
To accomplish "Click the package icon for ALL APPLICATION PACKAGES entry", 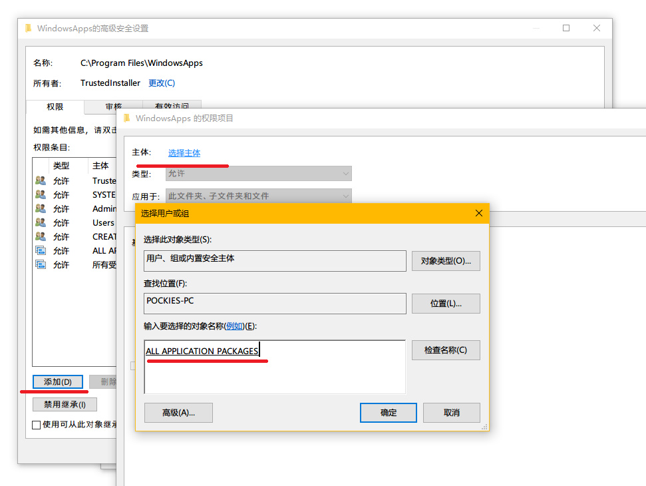I will pos(41,250).
